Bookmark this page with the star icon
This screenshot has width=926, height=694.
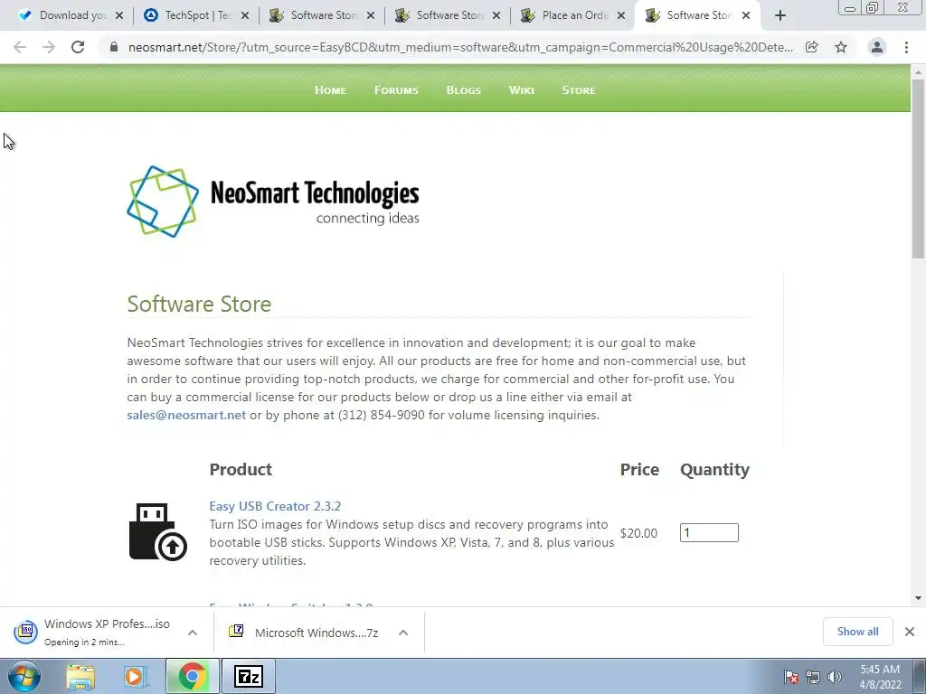[841, 47]
